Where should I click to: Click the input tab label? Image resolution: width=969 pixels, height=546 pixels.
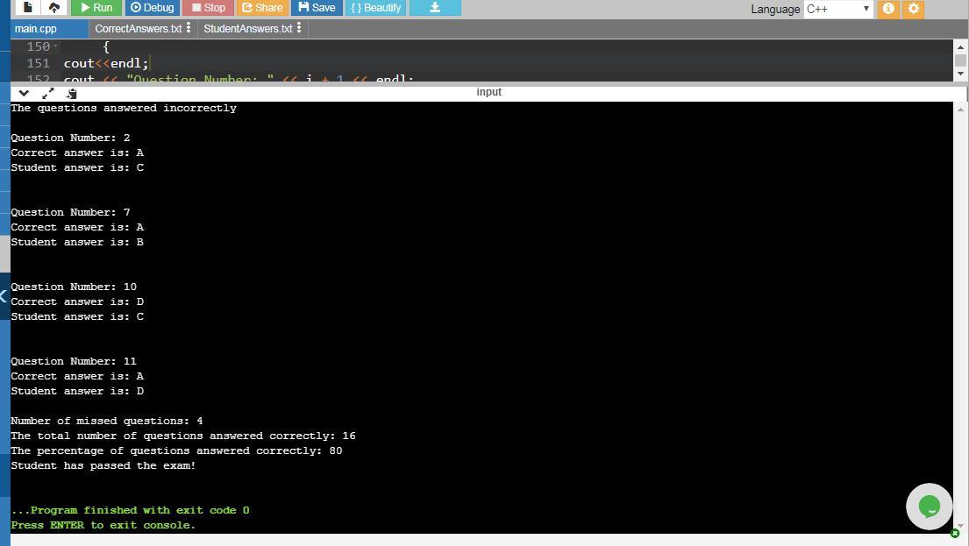488,91
